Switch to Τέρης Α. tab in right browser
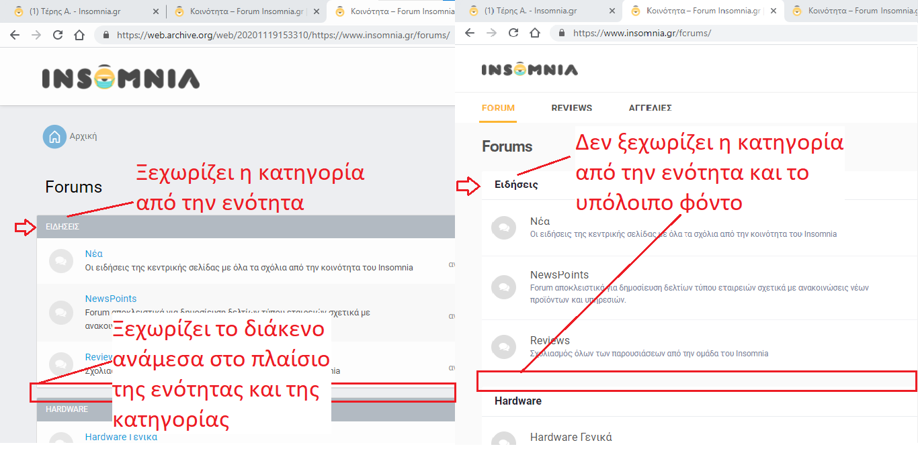Image resolution: width=918 pixels, height=461 pixels. 523,11
